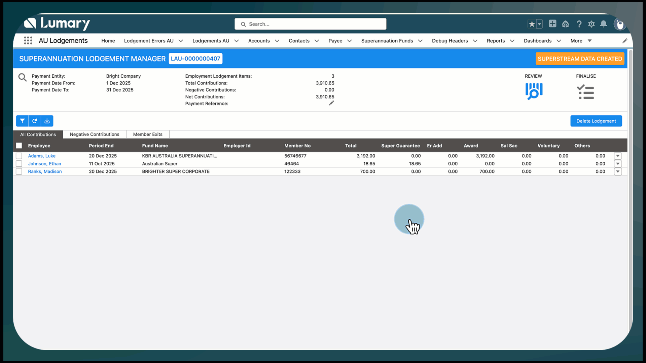Open the setup gear icon
This screenshot has height=363, width=646.
pos(591,24)
